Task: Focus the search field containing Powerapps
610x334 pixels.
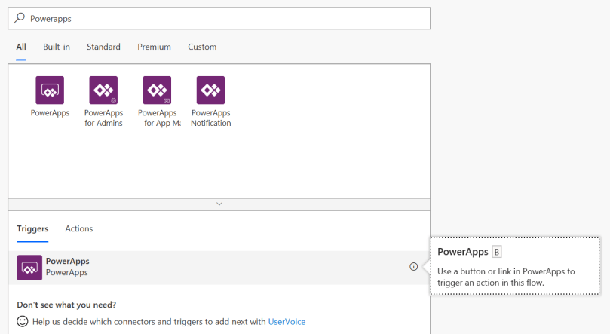Action: (219, 18)
